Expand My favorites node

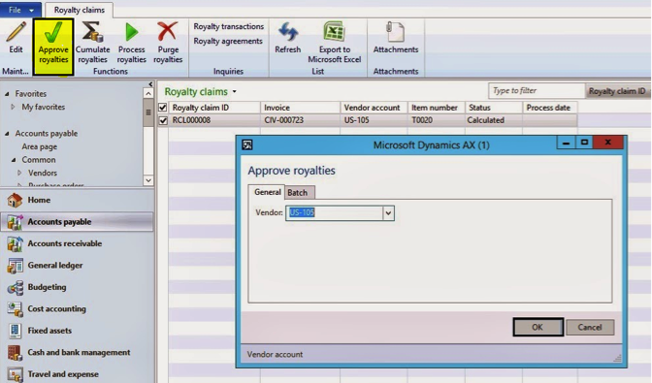pos(14,107)
